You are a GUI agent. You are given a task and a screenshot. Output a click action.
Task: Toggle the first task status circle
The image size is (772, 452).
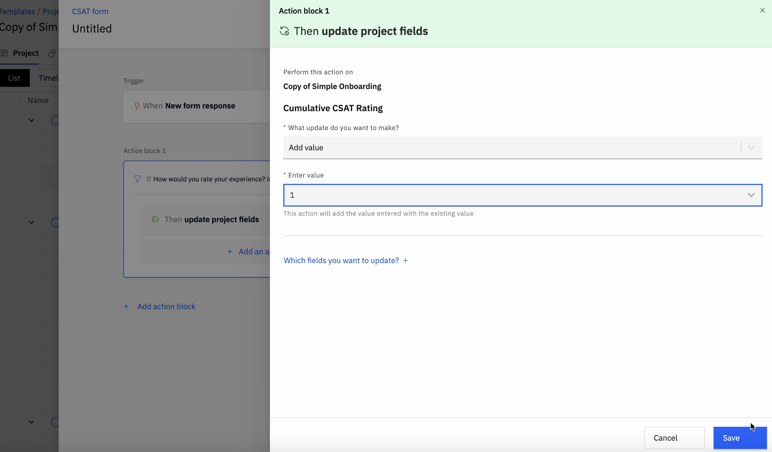tap(55, 120)
